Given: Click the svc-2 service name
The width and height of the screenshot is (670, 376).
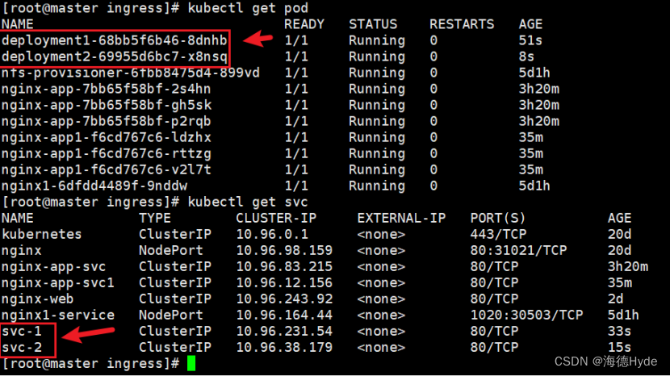Looking at the screenshot, I should (21, 348).
